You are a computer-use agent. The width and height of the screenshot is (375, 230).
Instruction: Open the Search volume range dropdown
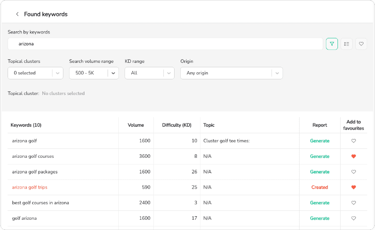(94, 73)
